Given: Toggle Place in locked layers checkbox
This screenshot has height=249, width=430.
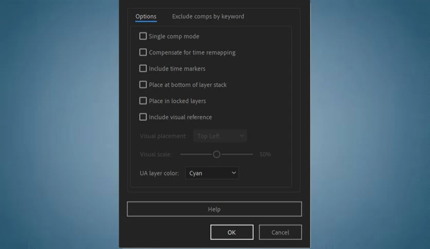Looking at the screenshot, I should pyautogui.click(x=143, y=101).
